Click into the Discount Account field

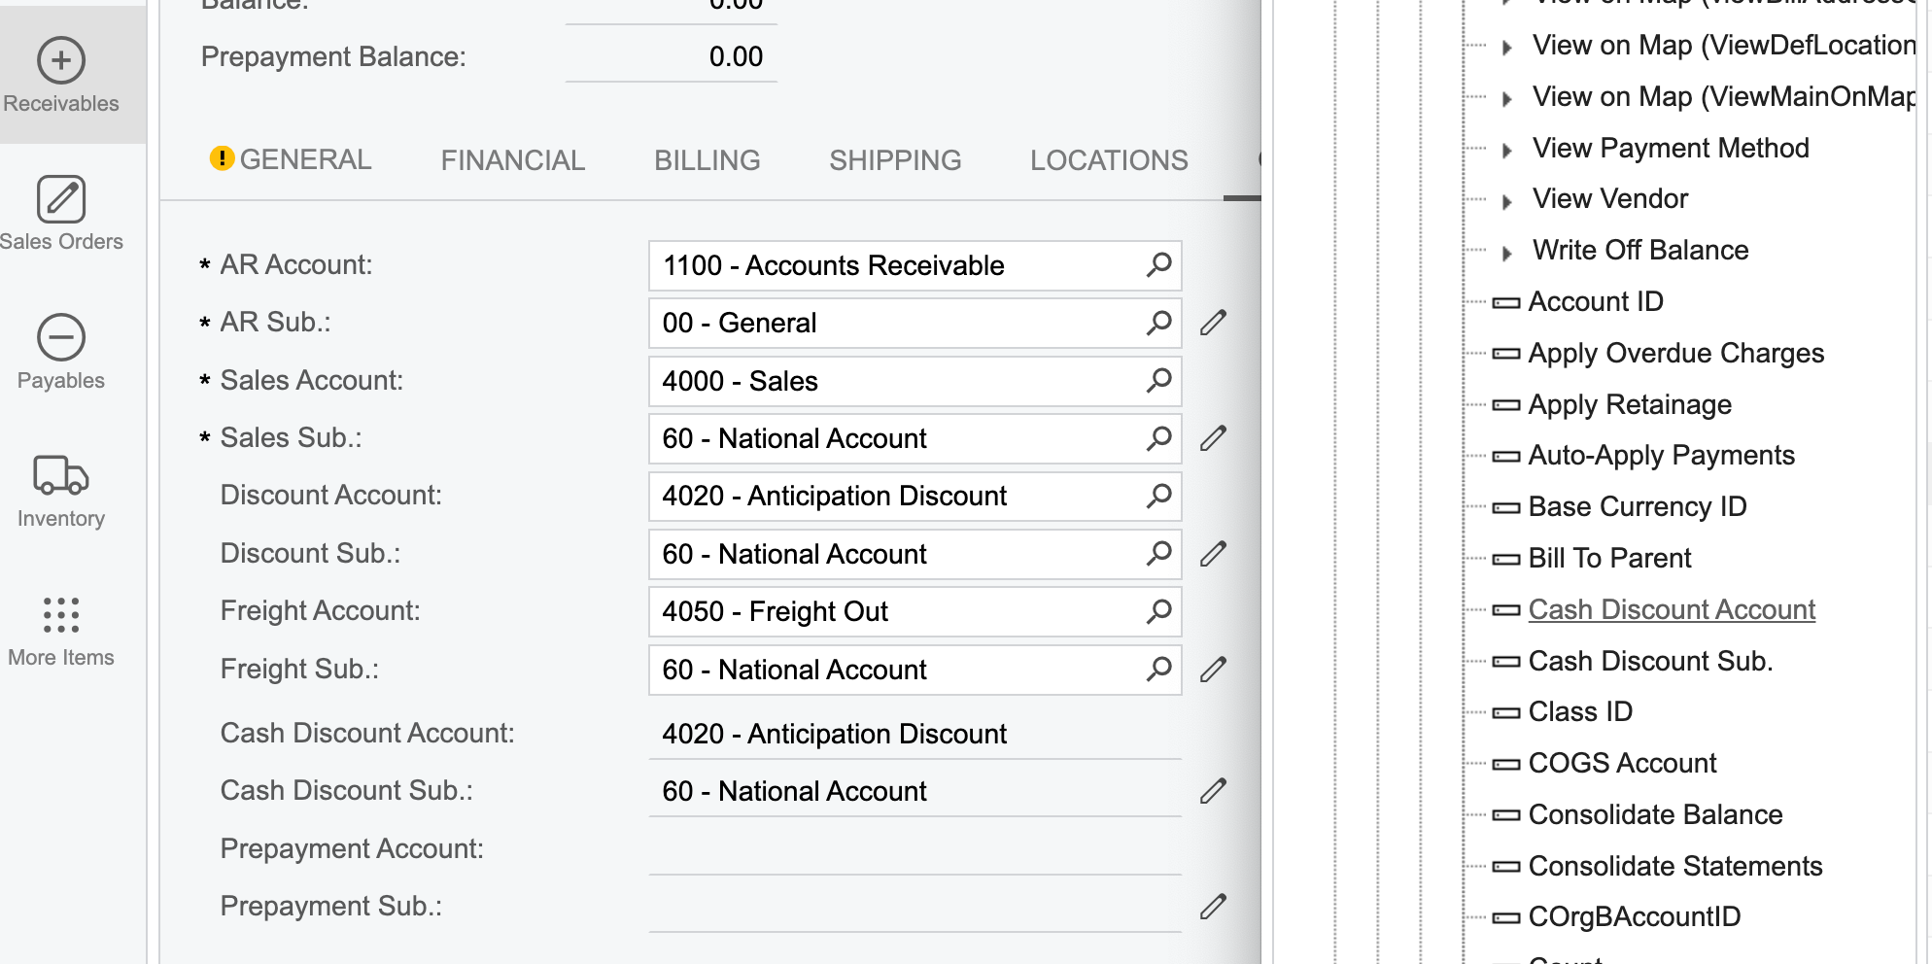click(x=914, y=497)
